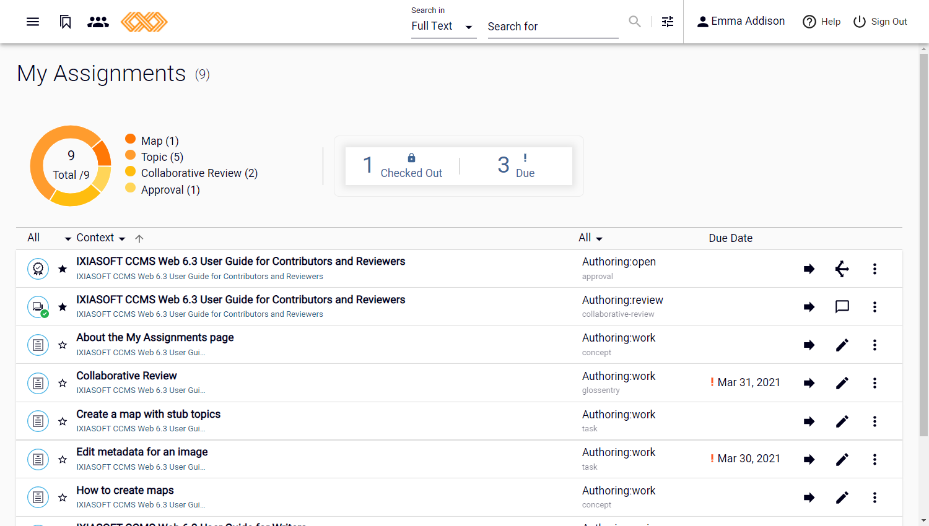The width and height of the screenshot is (929, 526).
Task: Unfavorite star on approval row
Action: pos(63,269)
